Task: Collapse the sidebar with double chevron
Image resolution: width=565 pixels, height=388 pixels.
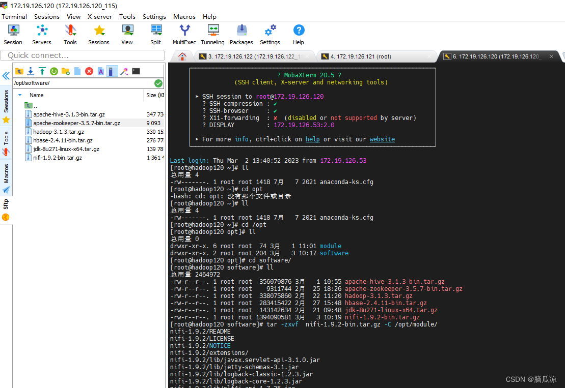Action: click(6, 75)
